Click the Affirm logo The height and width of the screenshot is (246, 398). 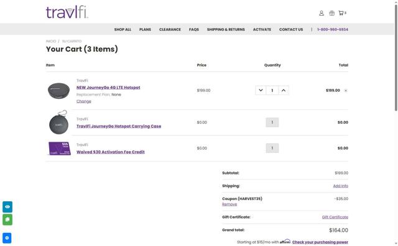point(285,241)
